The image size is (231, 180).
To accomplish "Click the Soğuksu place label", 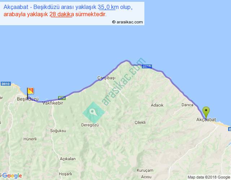I will tap(58, 130).
